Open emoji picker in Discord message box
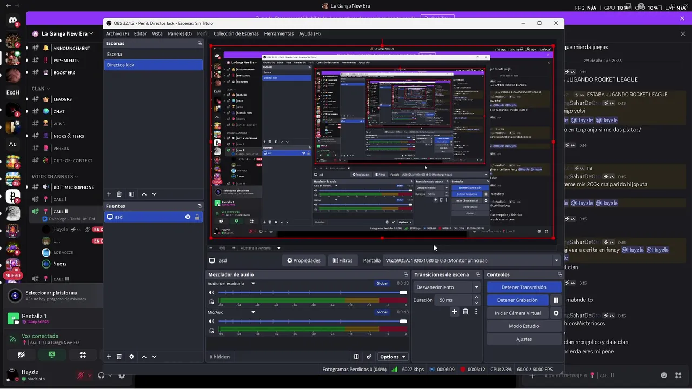 click(664, 375)
